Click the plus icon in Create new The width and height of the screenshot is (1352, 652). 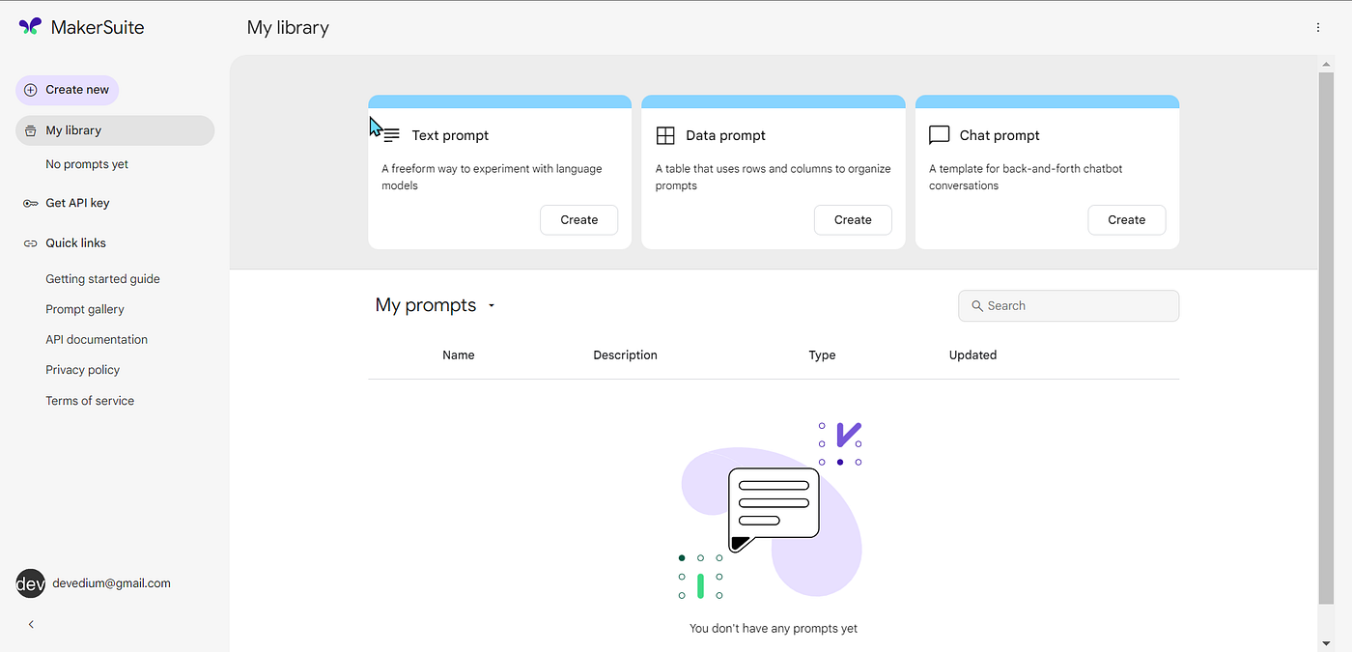coord(31,90)
